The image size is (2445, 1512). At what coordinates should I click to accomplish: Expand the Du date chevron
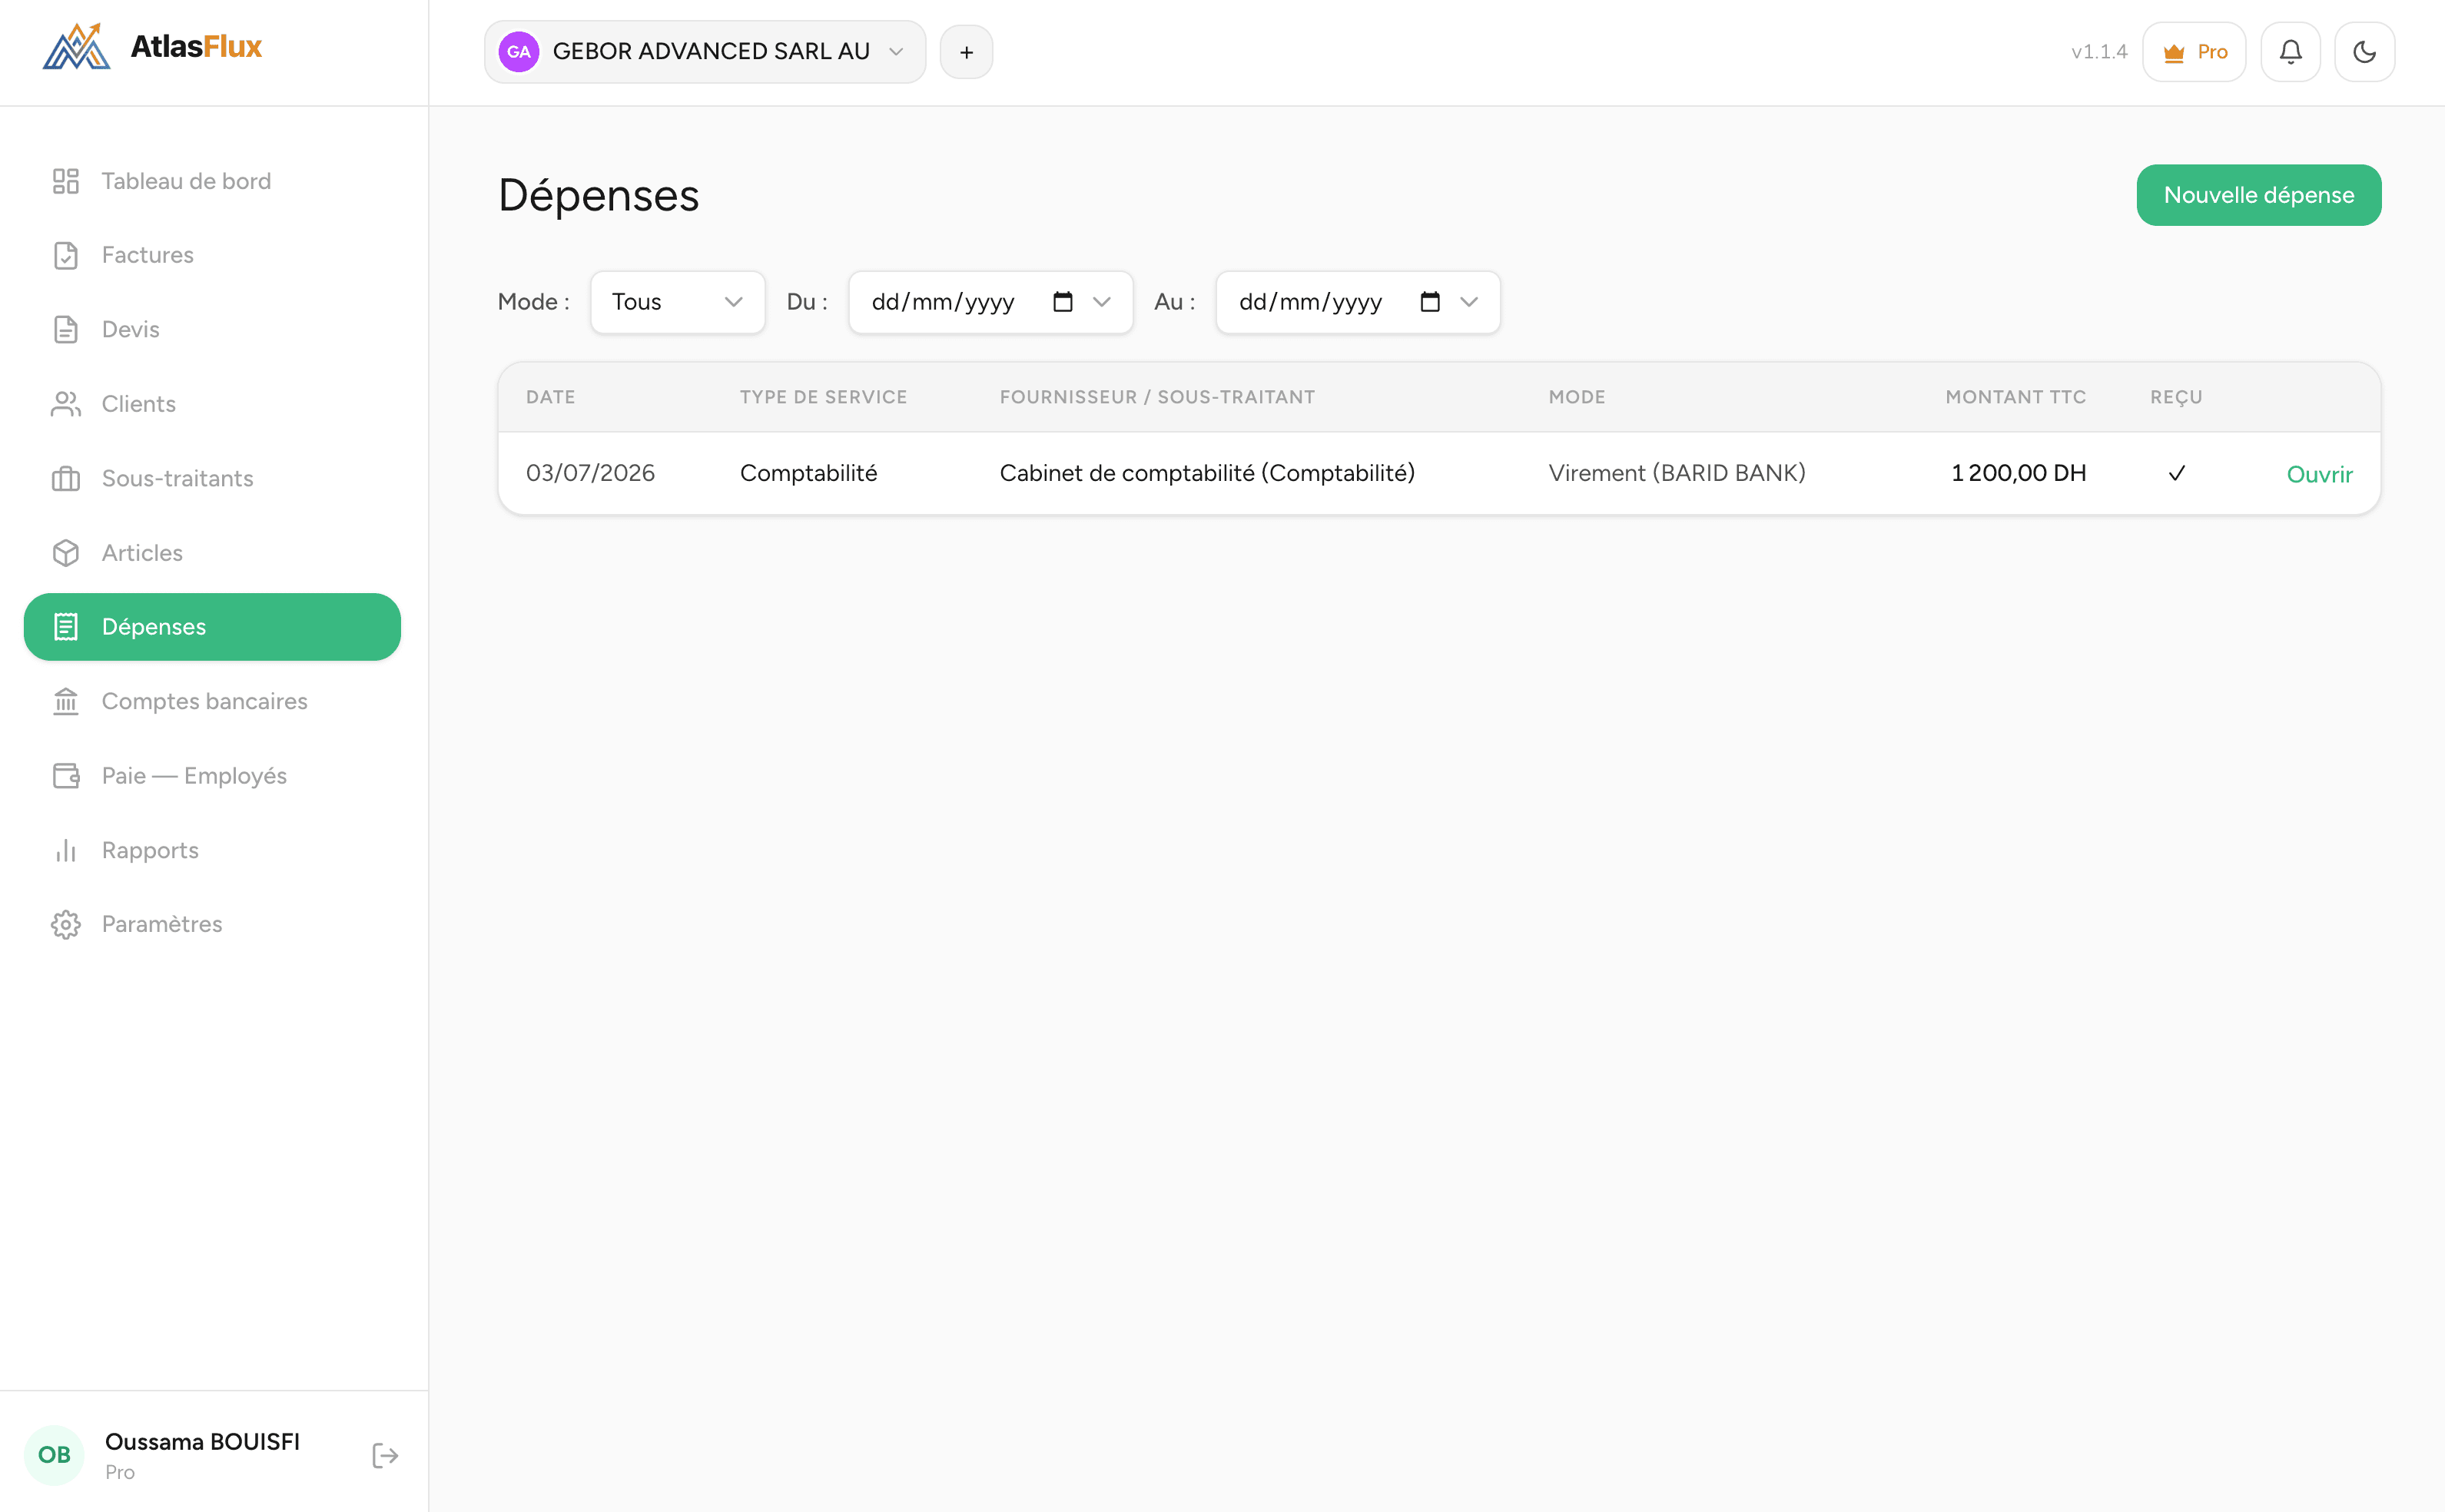[x=1101, y=302]
